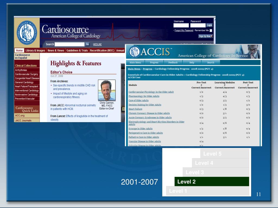Click the Learning Modules column header
The width and height of the screenshot is (278, 208).
click(225, 85)
